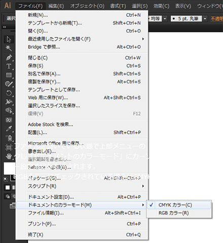This screenshot has width=223, height=243.
Task: Click the white Fill color swatch
Action: click(10, 168)
